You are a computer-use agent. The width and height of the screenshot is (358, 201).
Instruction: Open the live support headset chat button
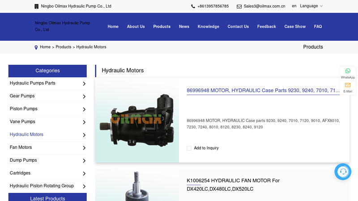pos(343,172)
